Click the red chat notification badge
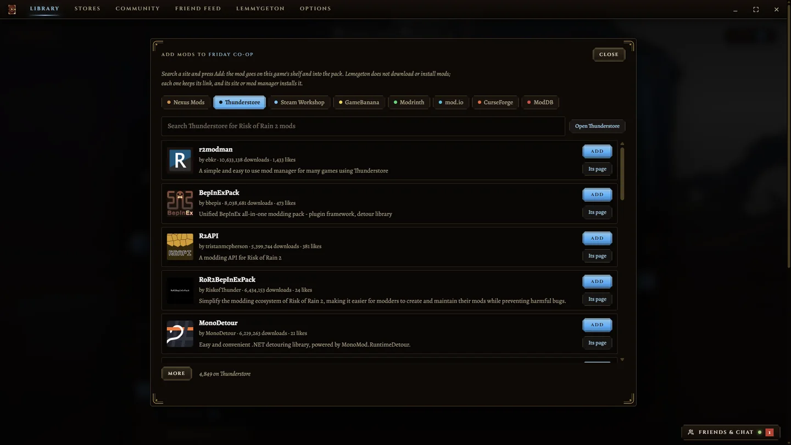The image size is (791, 445). tap(770, 432)
